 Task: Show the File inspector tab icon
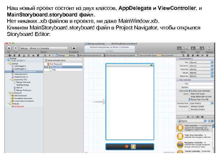click(183, 55)
